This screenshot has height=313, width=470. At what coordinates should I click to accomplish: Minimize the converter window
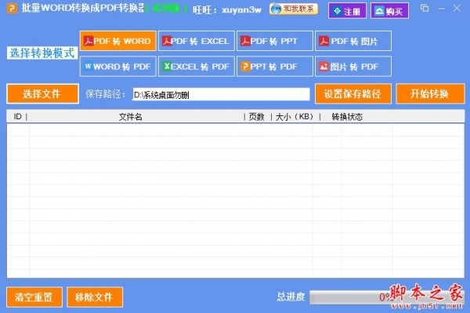[x=441, y=9]
